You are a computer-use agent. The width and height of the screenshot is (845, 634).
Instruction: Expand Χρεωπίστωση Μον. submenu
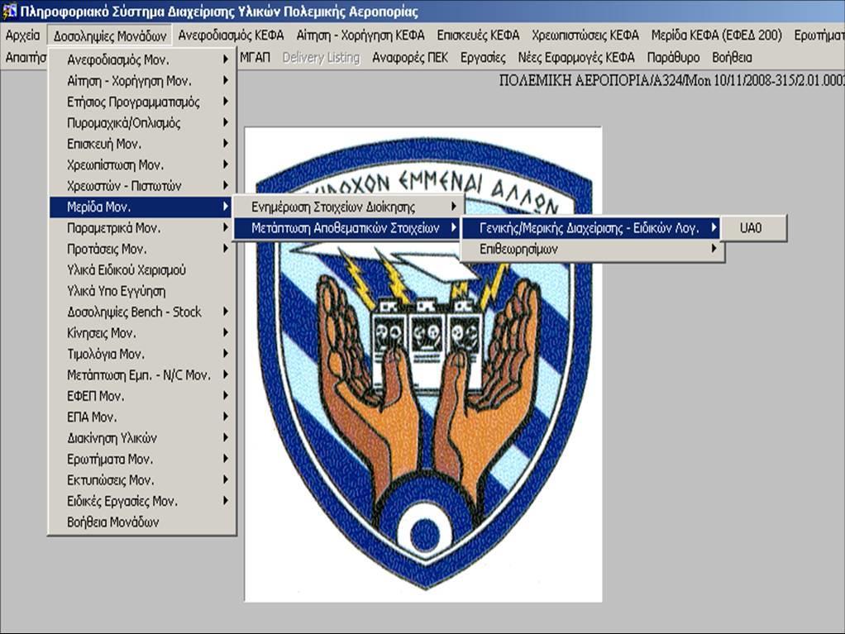141,164
